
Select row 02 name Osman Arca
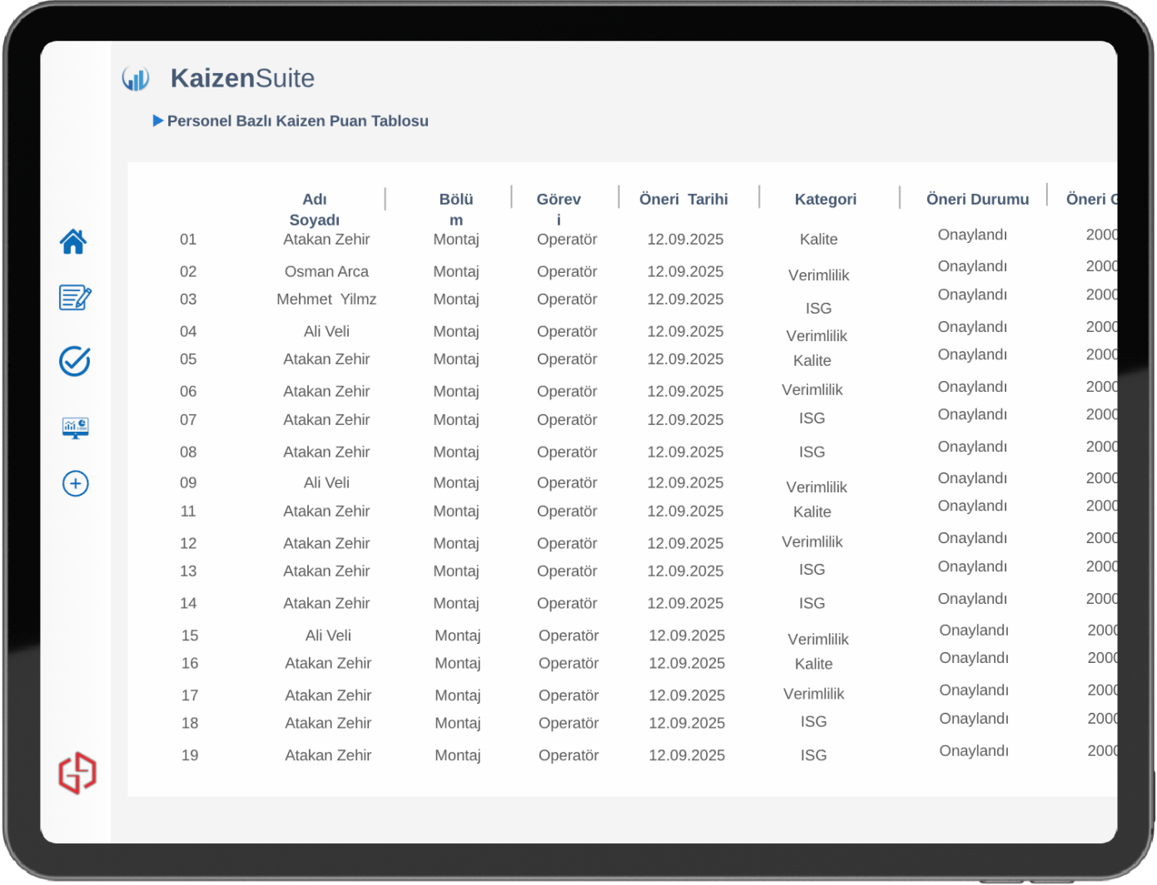click(326, 272)
